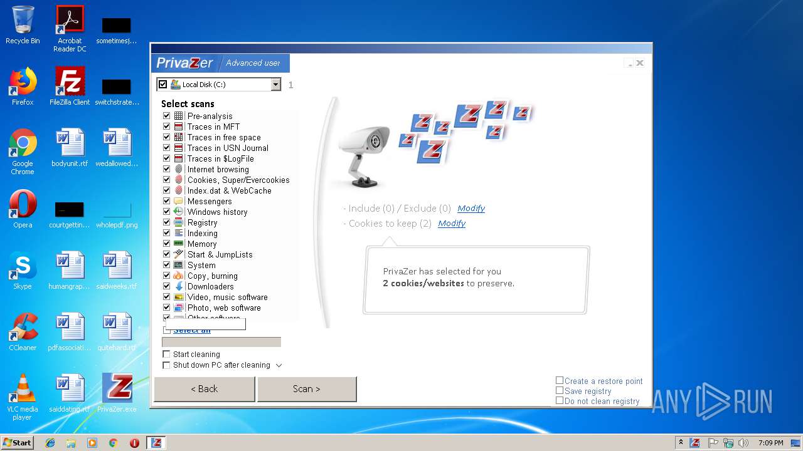Click the system clock 7:09 PM

coord(770,443)
